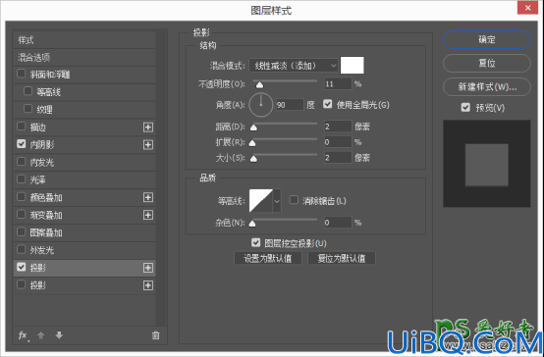544x357 pixels.
Task: Click plus icon beside 渐变叠加
Action: pyautogui.click(x=148, y=215)
